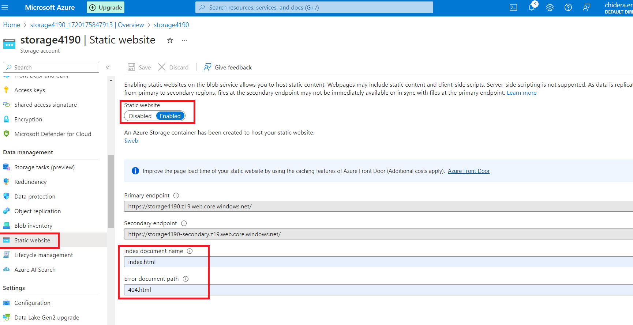Open the Help question mark menu
Viewport: 633px width, 325px height.
(568, 7)
